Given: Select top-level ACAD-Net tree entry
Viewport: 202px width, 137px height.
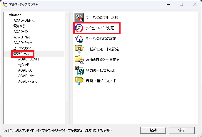Looking at the screenshot, I should [x=22, y=37].
